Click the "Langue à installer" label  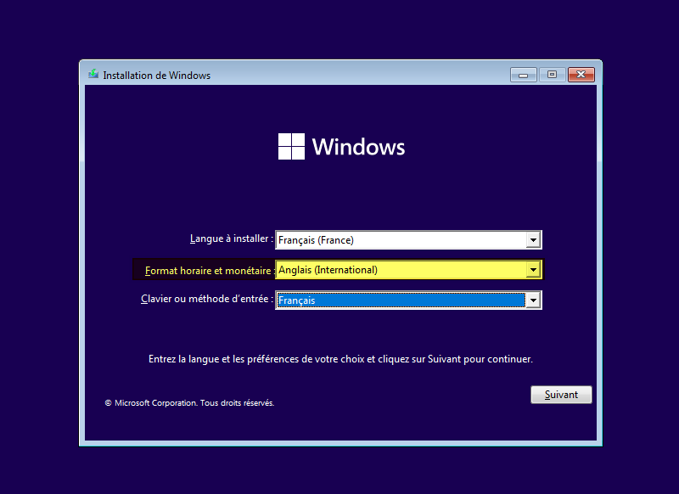[x=230, y=239]
